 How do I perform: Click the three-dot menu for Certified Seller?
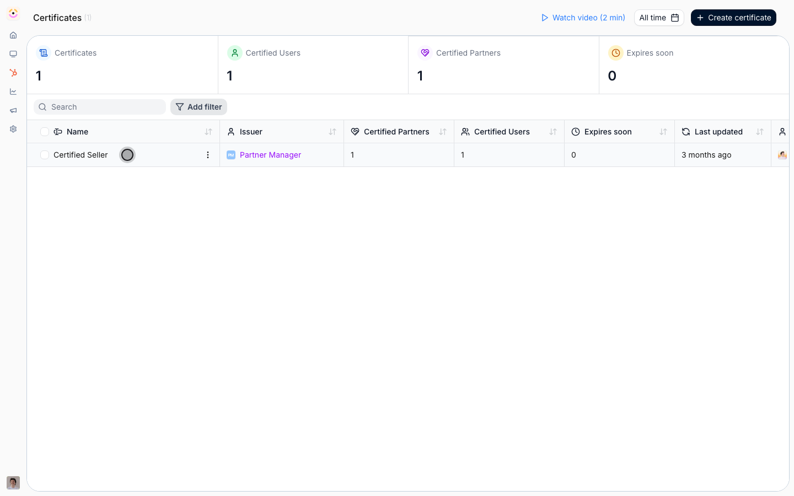pyautogui.click(x=208, y=155)
